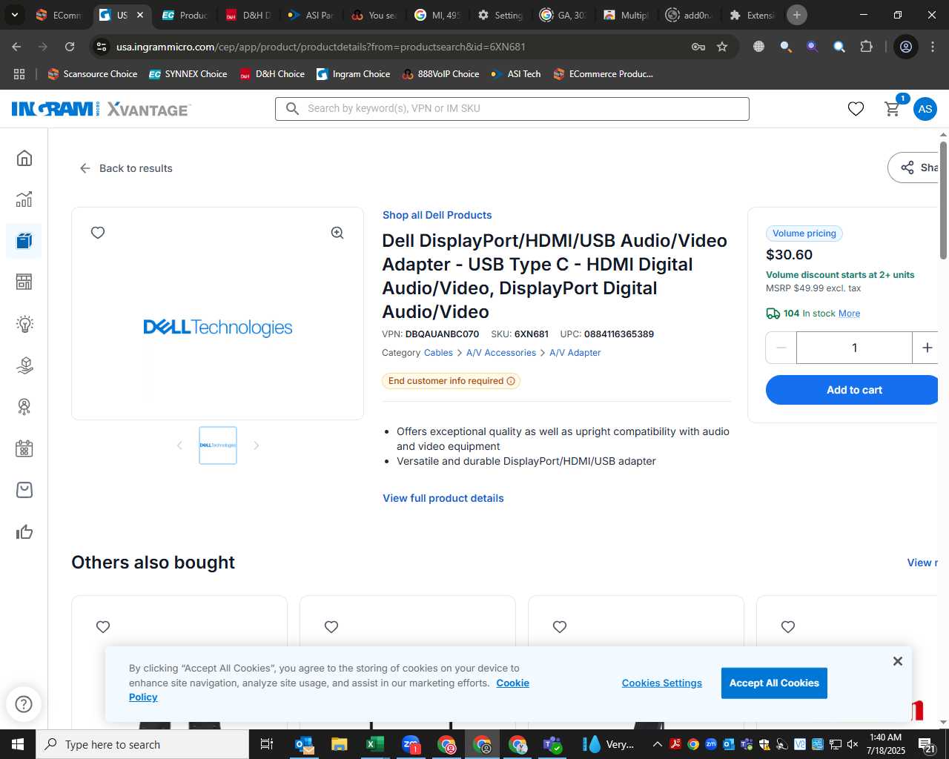Reload the page
This screenshot has width=949, height=759.
(70, 47)
